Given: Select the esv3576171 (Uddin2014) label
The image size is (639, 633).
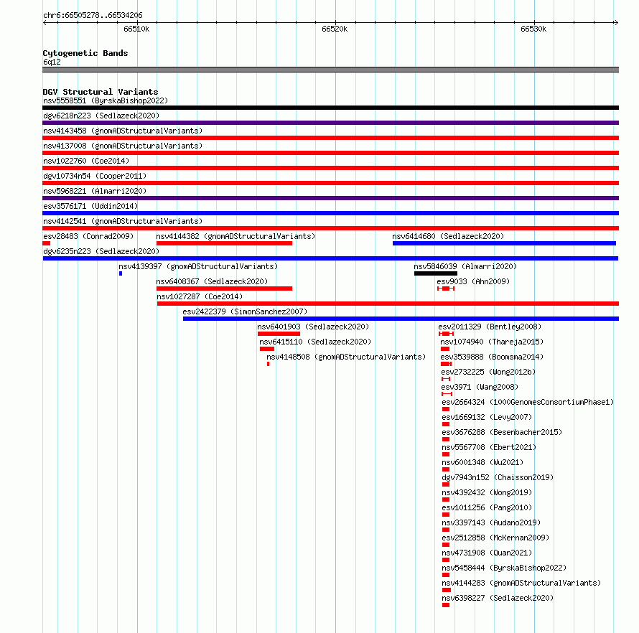Looking at the screenshot, I should click(x=90, y=206).
